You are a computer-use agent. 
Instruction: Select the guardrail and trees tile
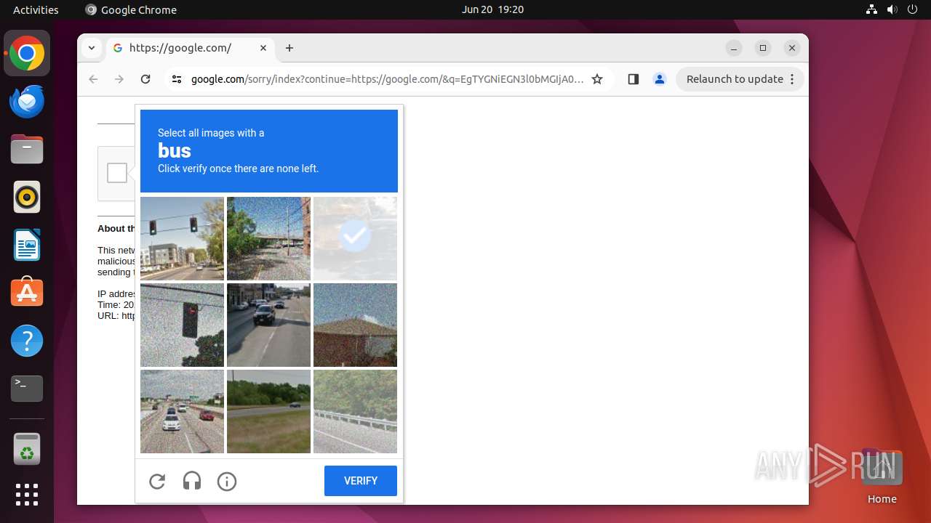pos(355,411)
